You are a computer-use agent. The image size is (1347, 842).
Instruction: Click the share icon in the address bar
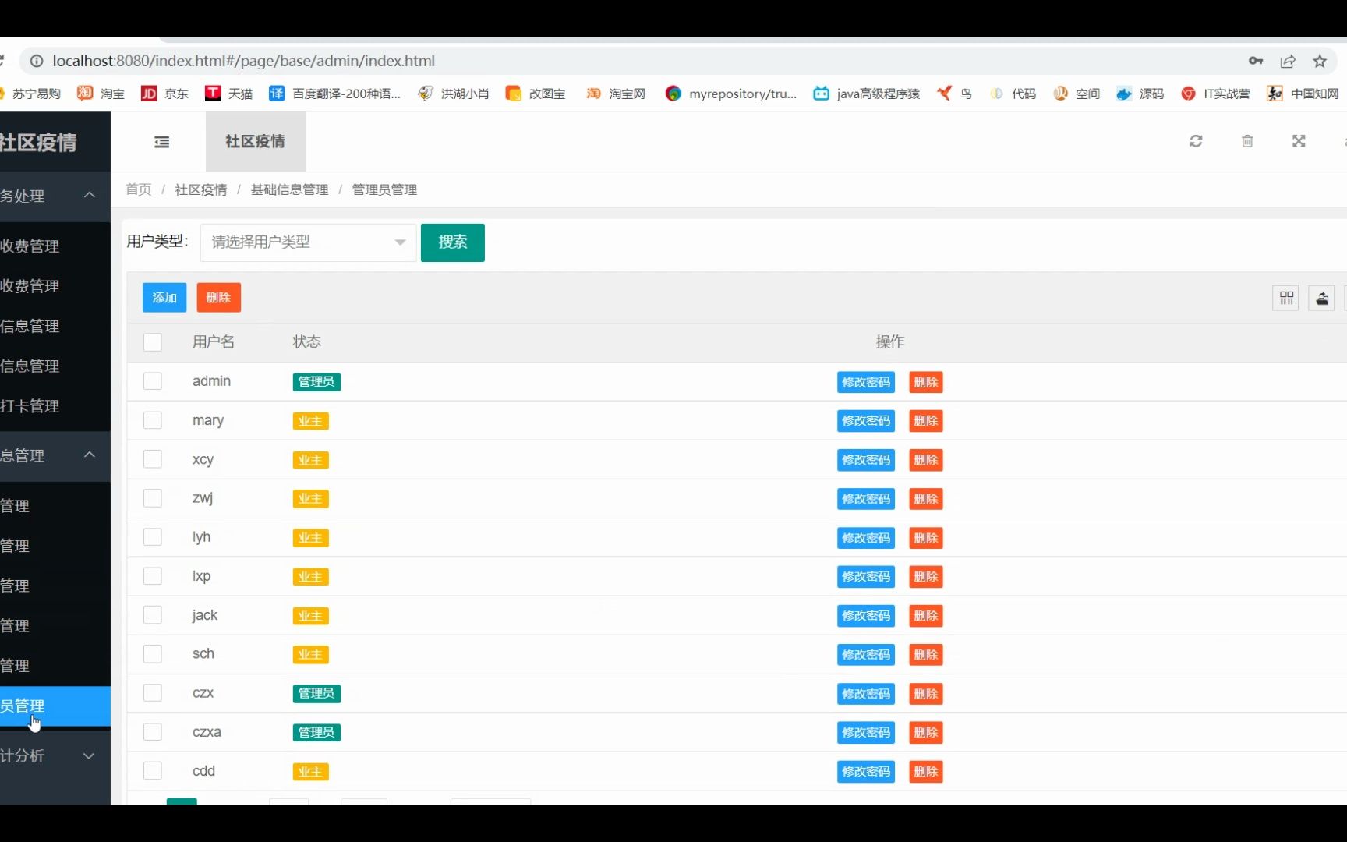[x=1288, y=61]
